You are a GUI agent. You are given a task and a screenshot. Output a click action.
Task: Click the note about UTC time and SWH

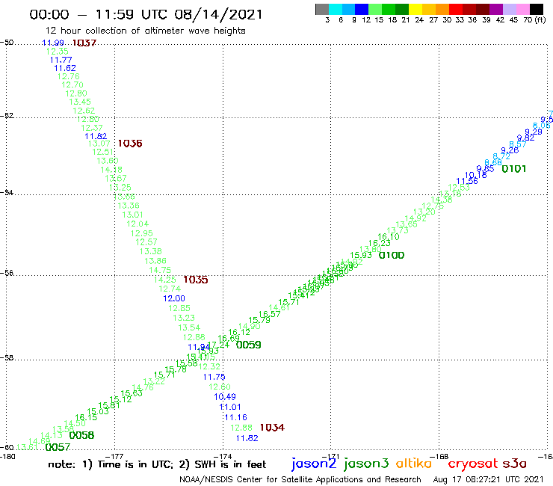[157, 464]
